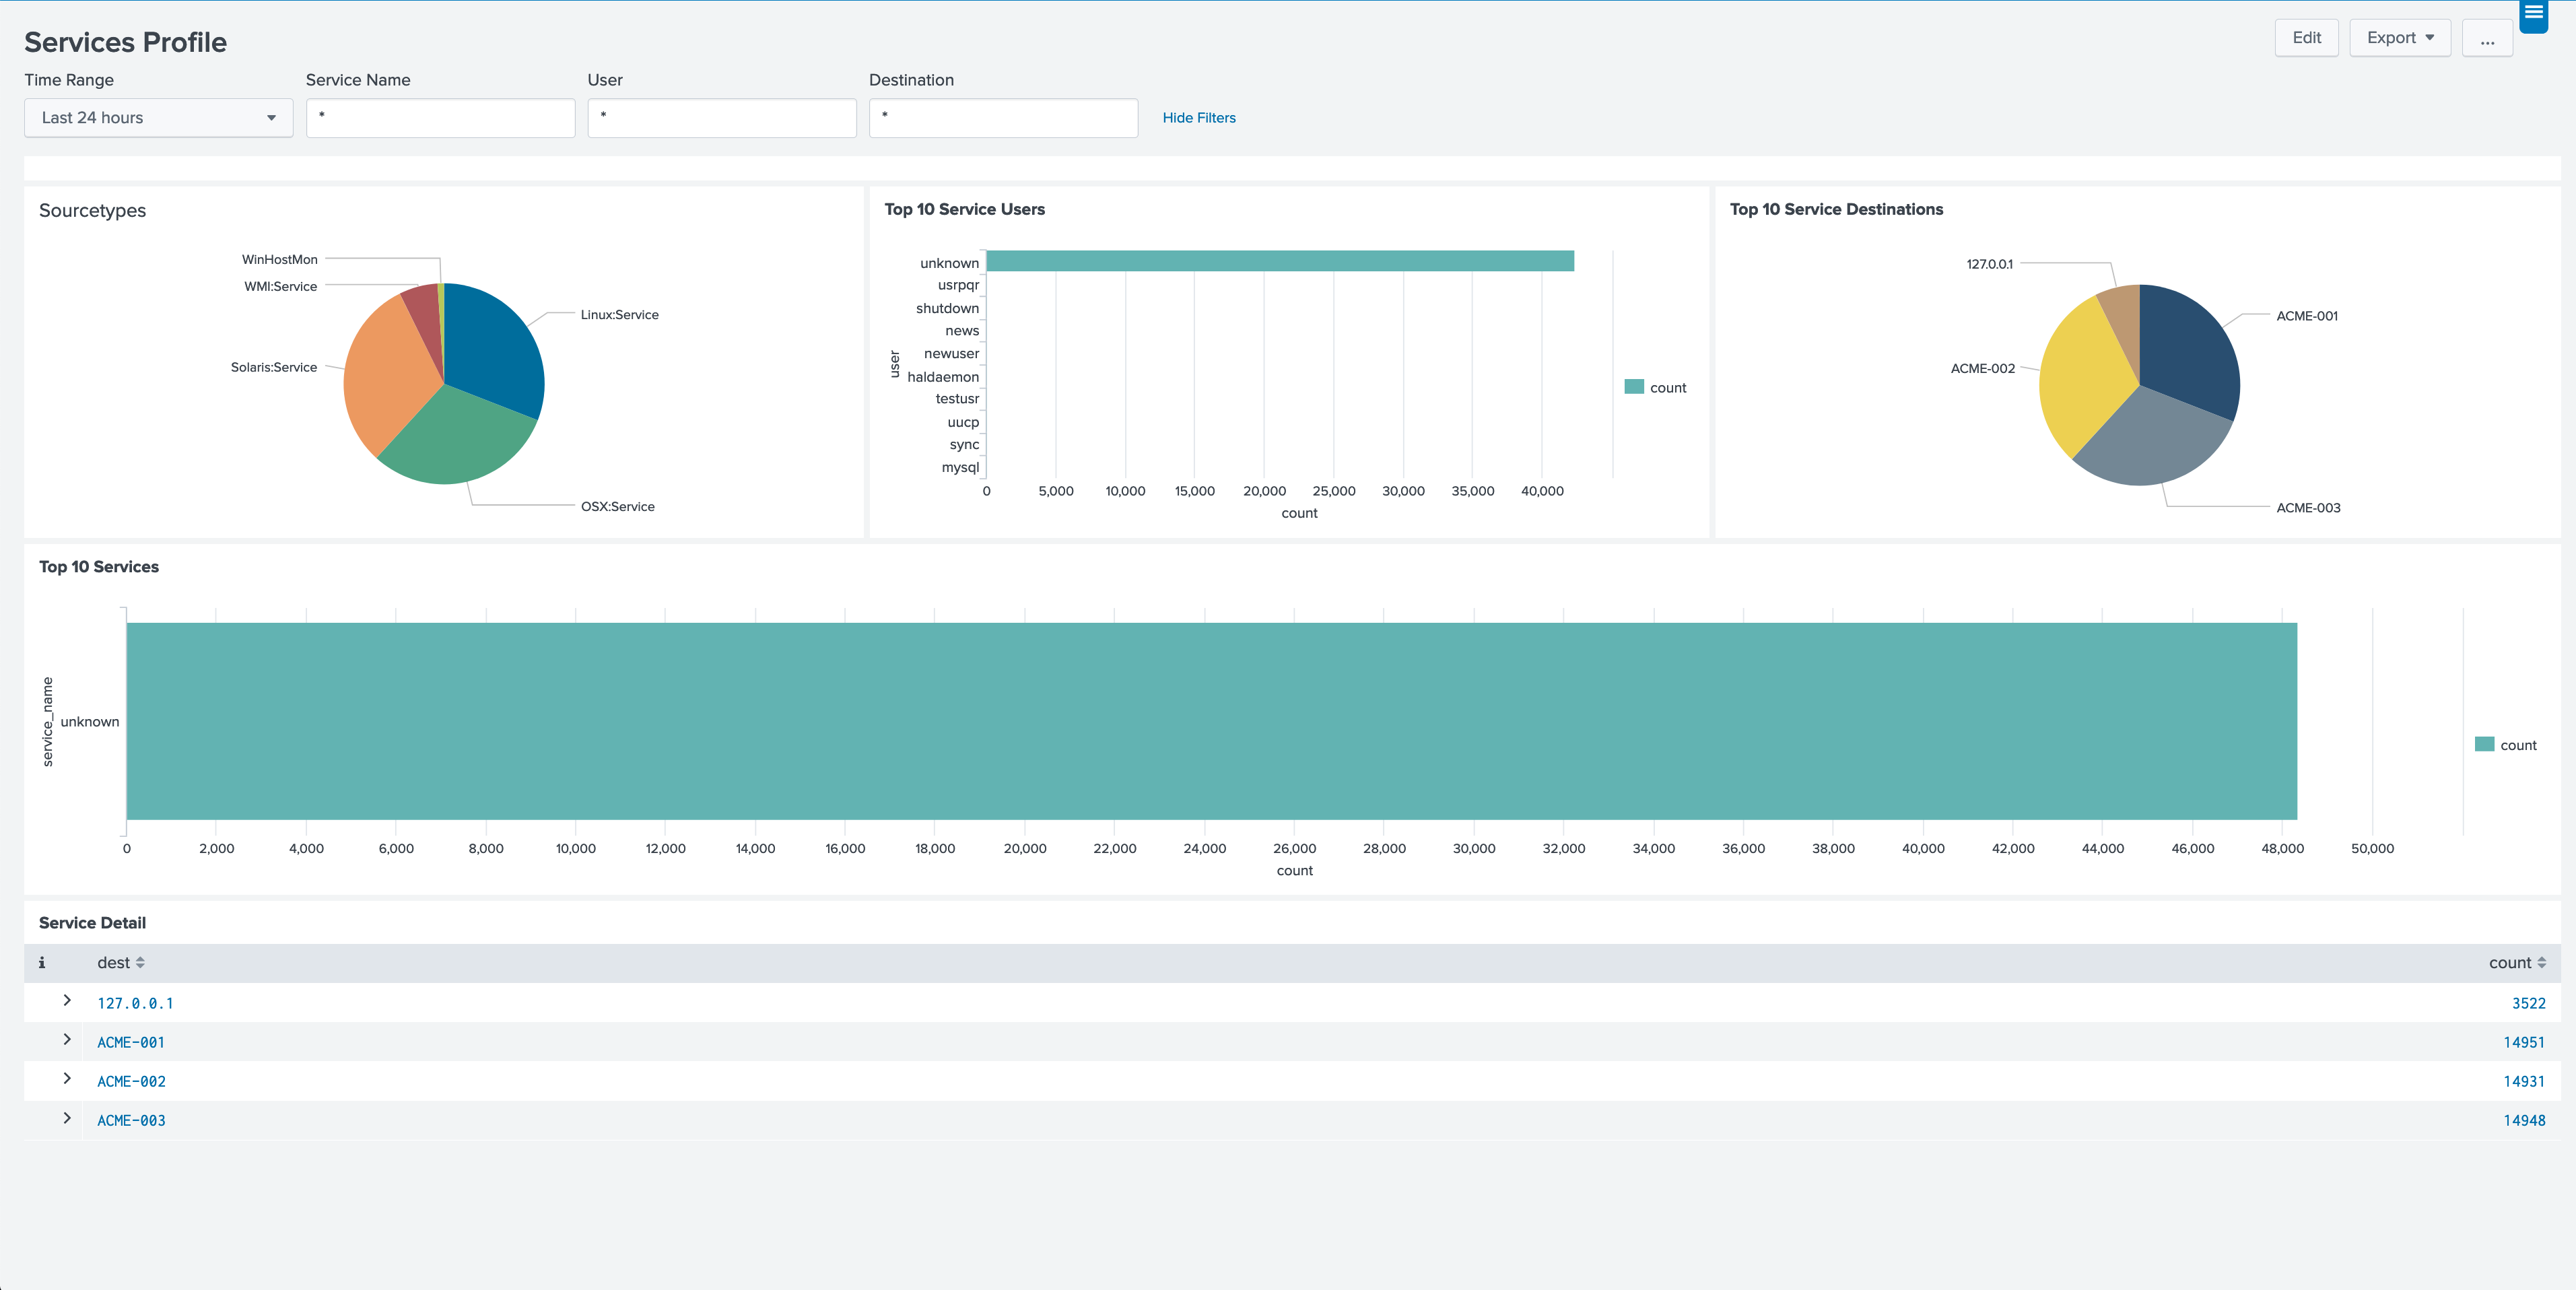The width and height of the screenshot is (2576, 1290).
Task: Open the ACME-003 dest link
Action: click(x=131, y=1120)
